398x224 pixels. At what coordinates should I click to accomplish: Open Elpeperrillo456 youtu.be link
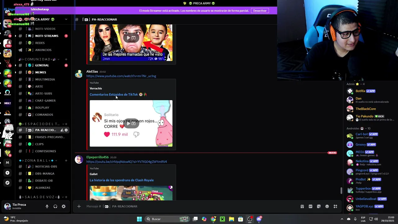pyautogui.click(x=127, y=162)
